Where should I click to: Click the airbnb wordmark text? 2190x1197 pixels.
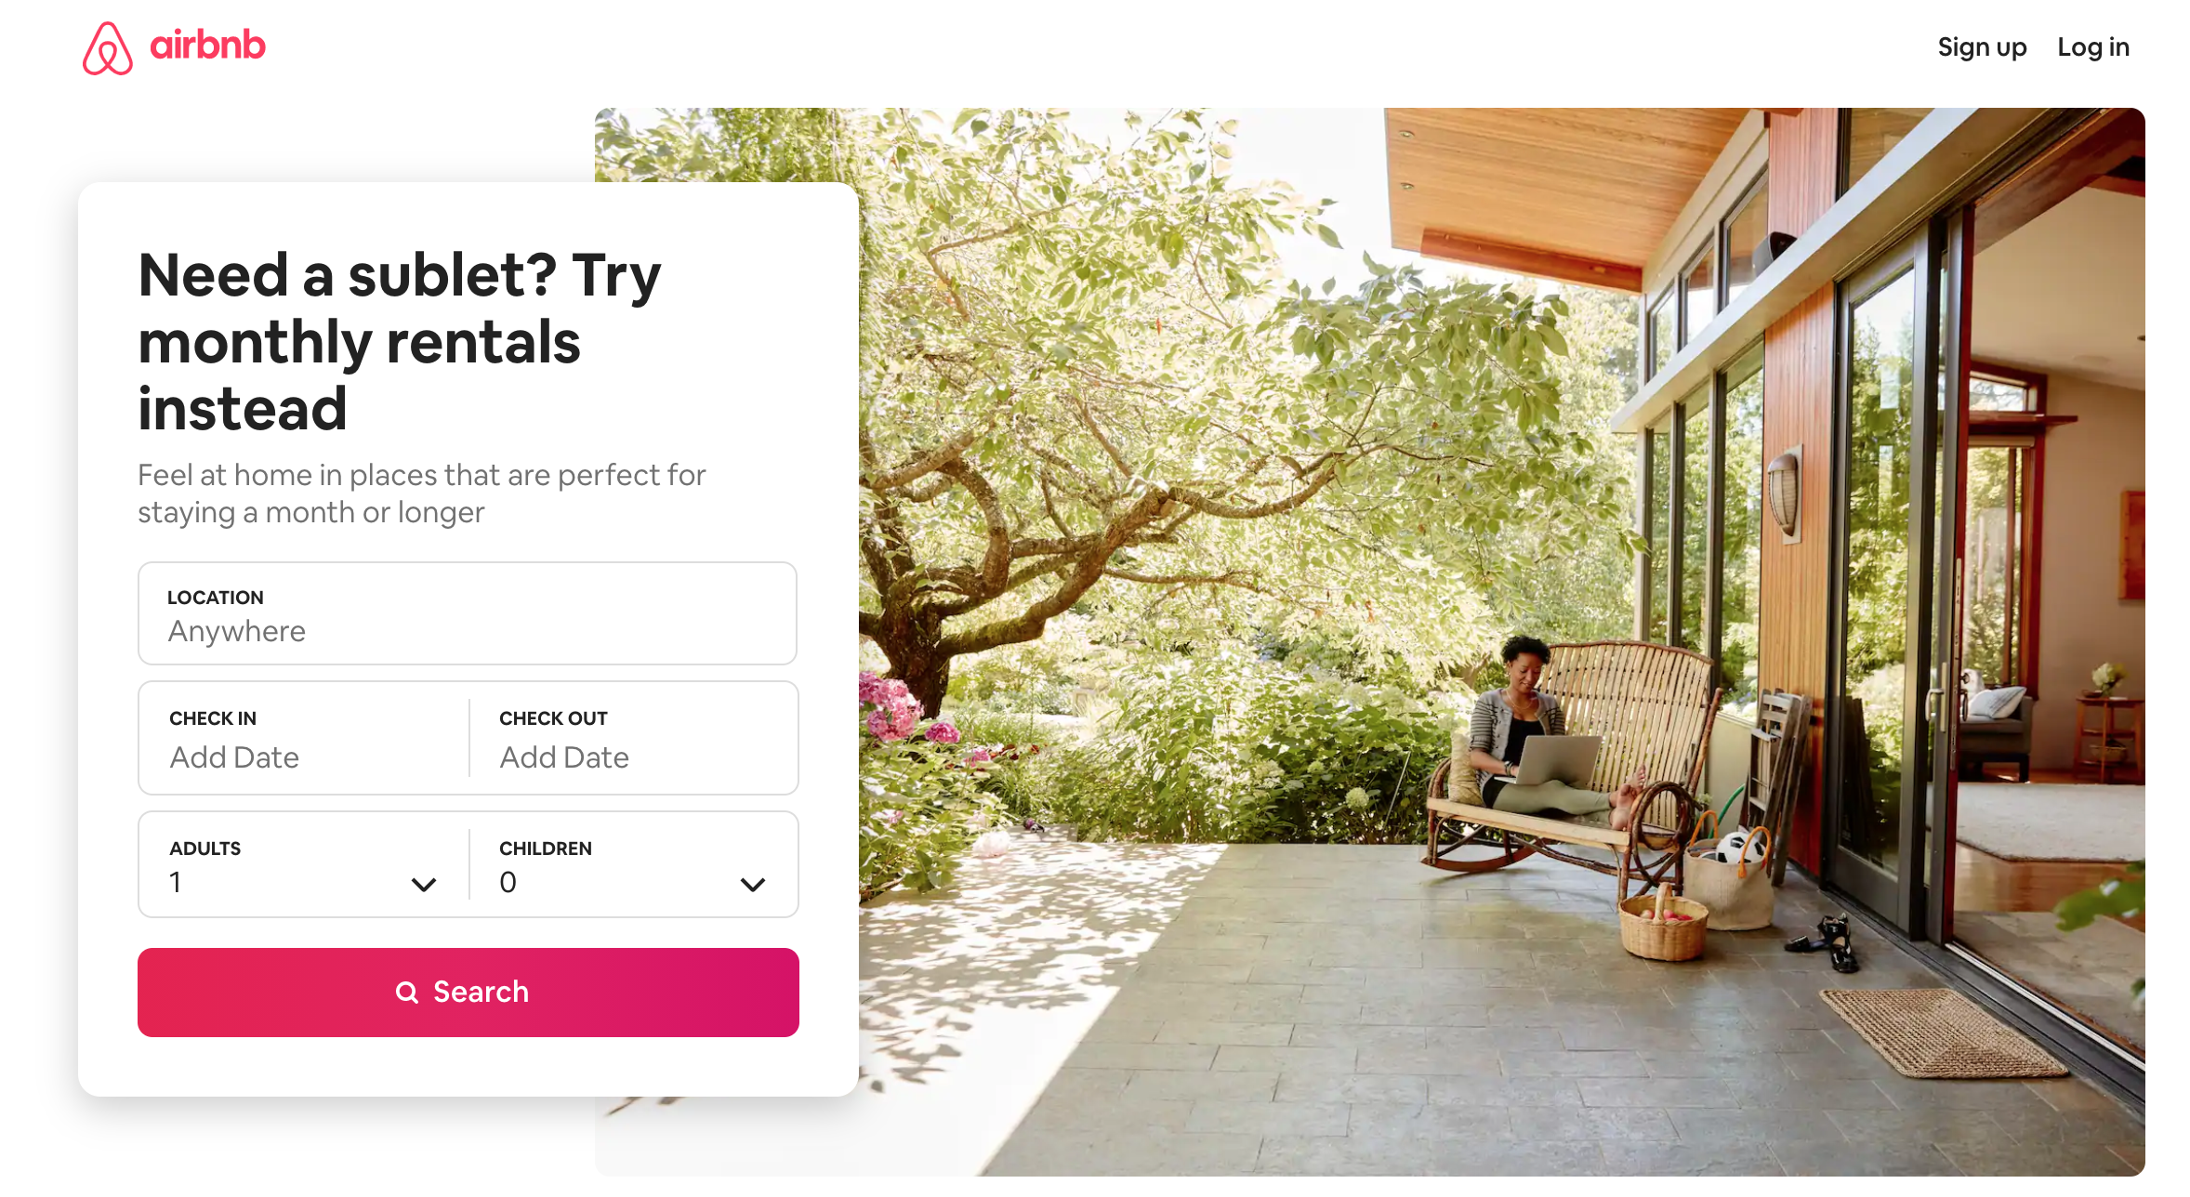click(x=207, y=45)
